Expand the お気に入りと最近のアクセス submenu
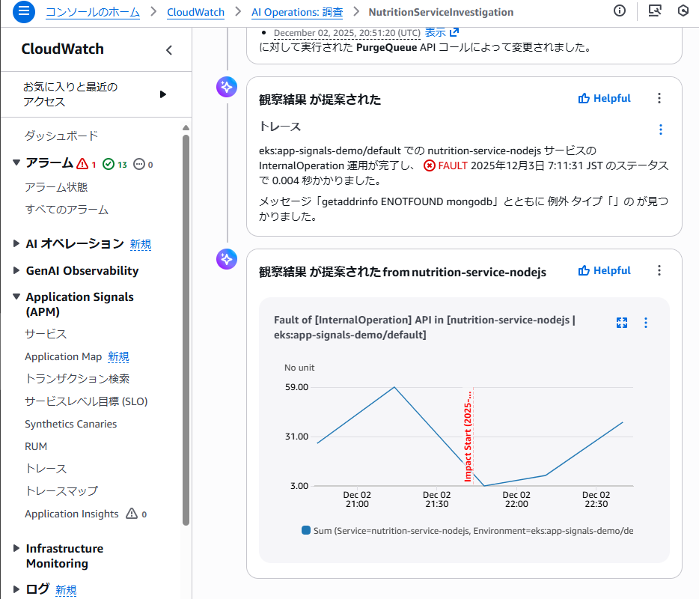 (163, 94)
